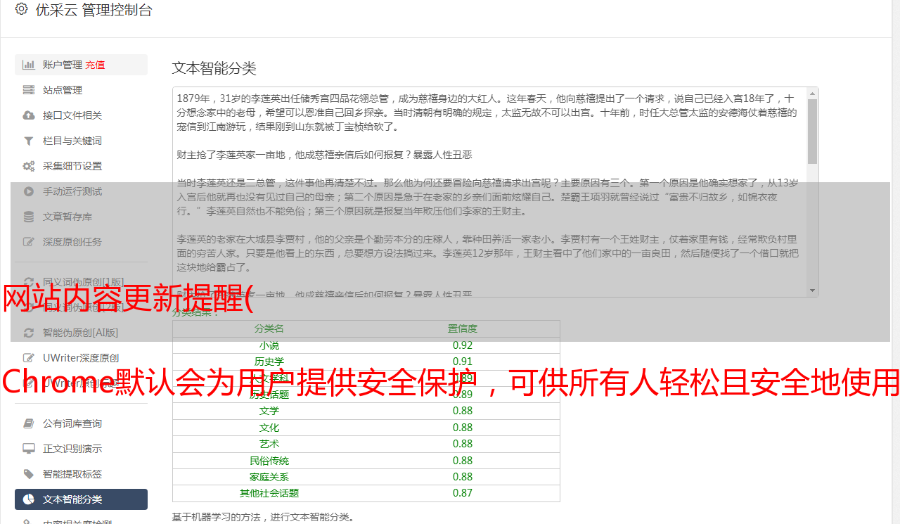Select the 家庭关系 category cell
Image resolution: width=900 pixels, height=524 pixels.
click(269, 477)
